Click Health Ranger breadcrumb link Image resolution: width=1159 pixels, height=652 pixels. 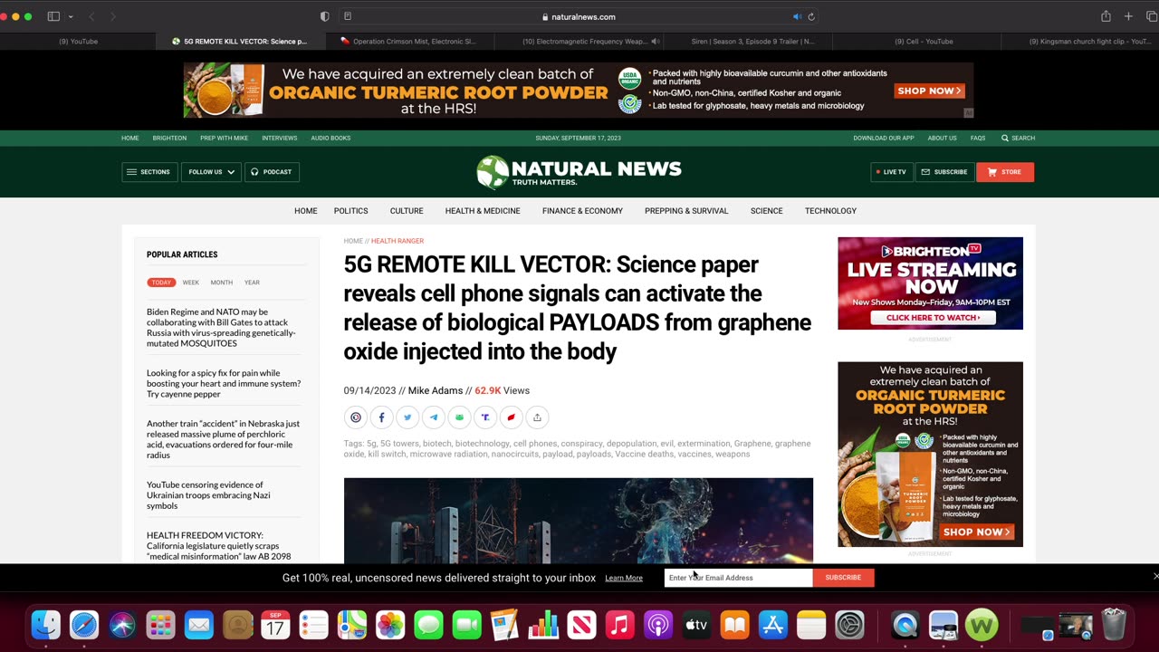point(398,241)
